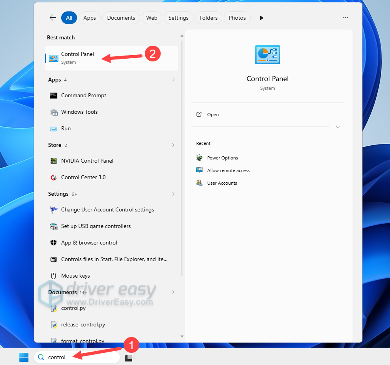Select the All filter tab
Viewport: 390px width, 365px height.
69,18
